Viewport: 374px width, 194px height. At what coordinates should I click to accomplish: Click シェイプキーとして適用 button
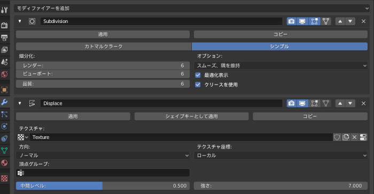coord(191,117)
